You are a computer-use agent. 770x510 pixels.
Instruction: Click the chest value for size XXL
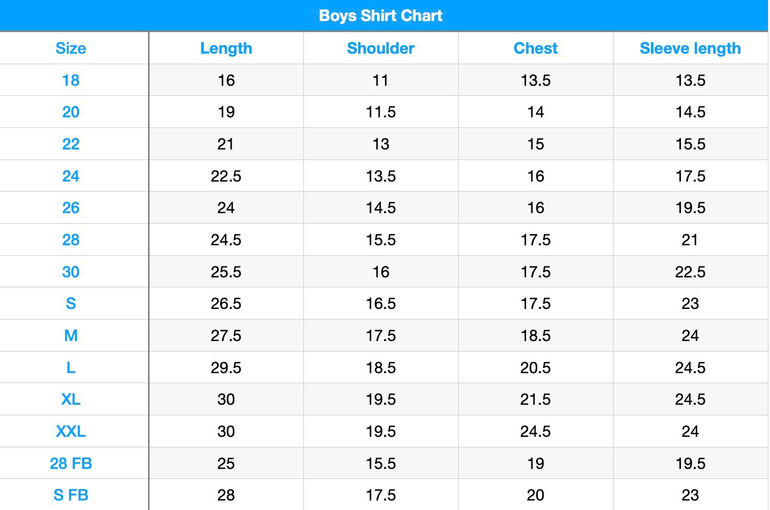536,432
